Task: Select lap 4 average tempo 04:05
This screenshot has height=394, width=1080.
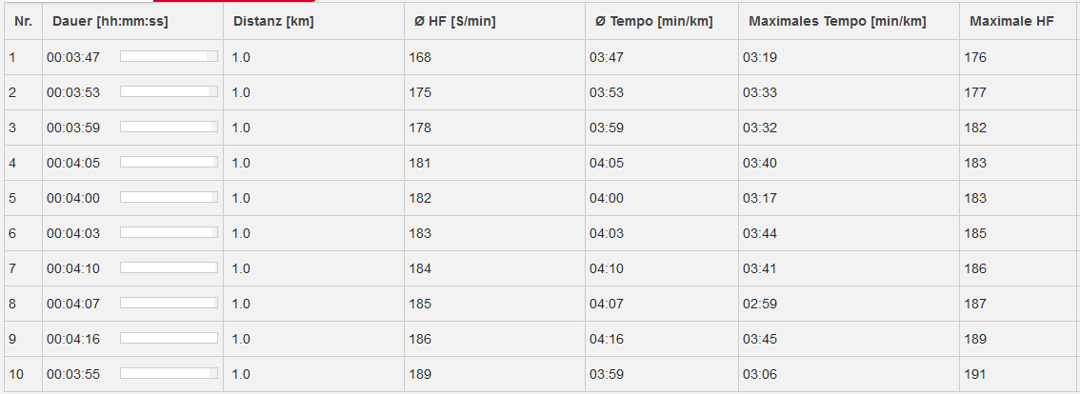Action: [606, 164]
